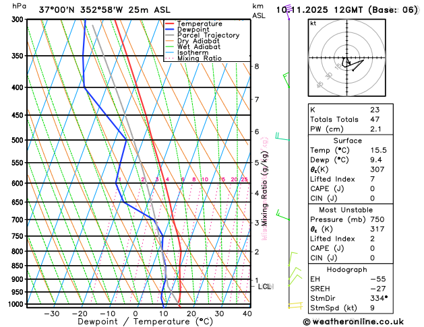Click the cyan wind barb at 500 hPa
This screenshot has height=327, width=424.
click(x=282, y=136)
